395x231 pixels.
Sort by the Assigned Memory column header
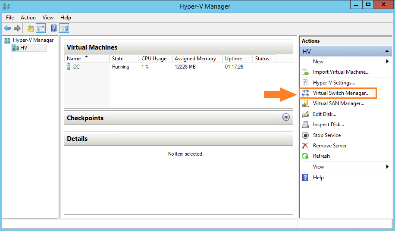tap(197, 58)
